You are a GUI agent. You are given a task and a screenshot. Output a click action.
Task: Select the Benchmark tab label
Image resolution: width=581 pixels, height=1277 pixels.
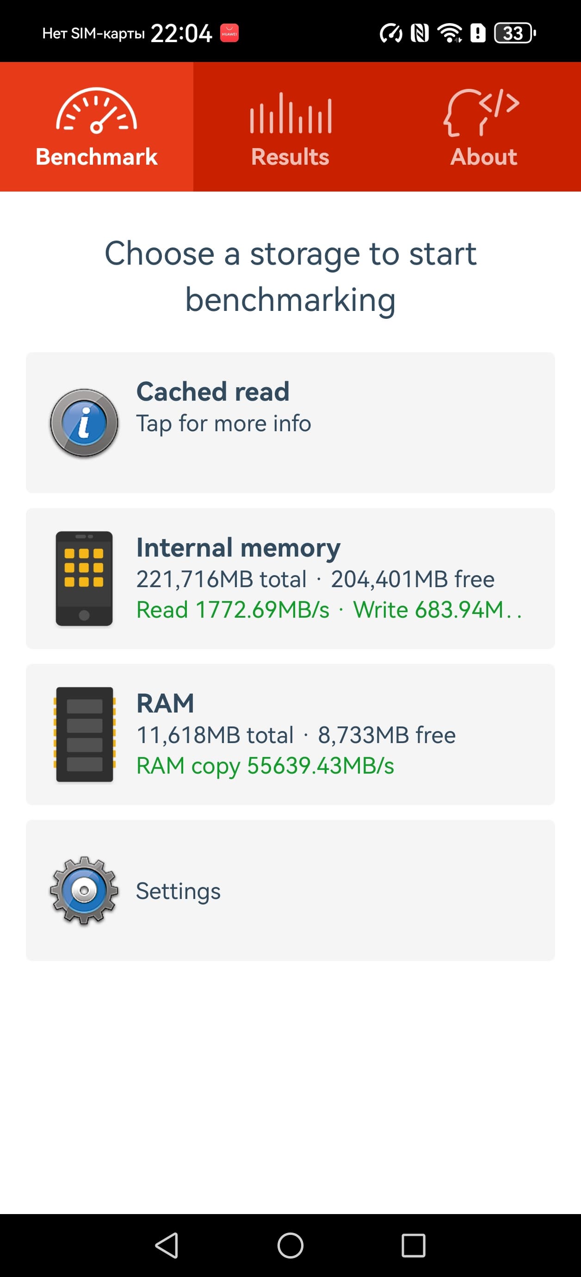point(97,157)
